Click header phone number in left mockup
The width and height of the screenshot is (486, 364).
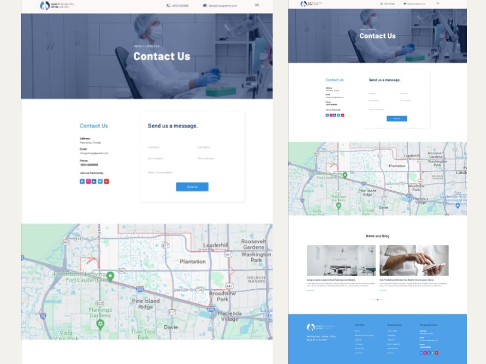[x=180, y=6]
